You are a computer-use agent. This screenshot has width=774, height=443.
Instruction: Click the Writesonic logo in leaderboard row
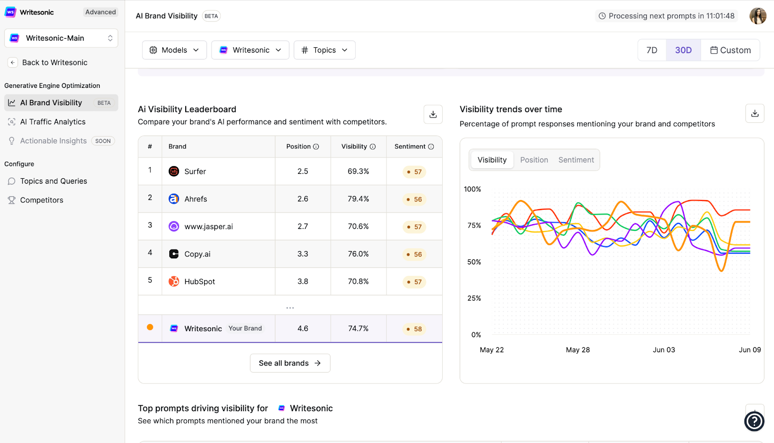[174, 329]
